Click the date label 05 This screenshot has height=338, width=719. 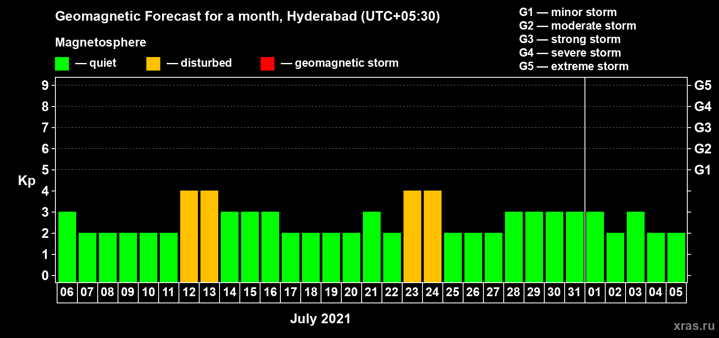point(676,292)
